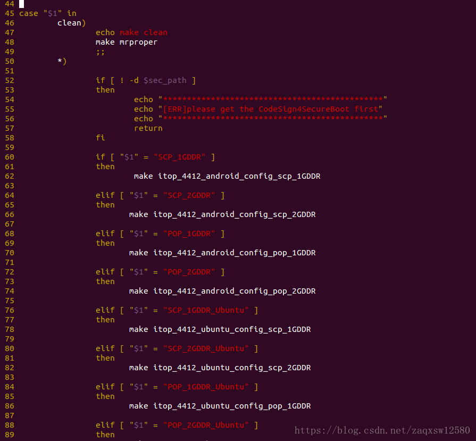Click "then" keyword on line 89

[x=105, y=435]
